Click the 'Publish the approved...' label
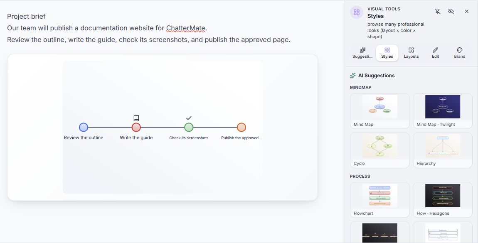 [x=241, y=138]
